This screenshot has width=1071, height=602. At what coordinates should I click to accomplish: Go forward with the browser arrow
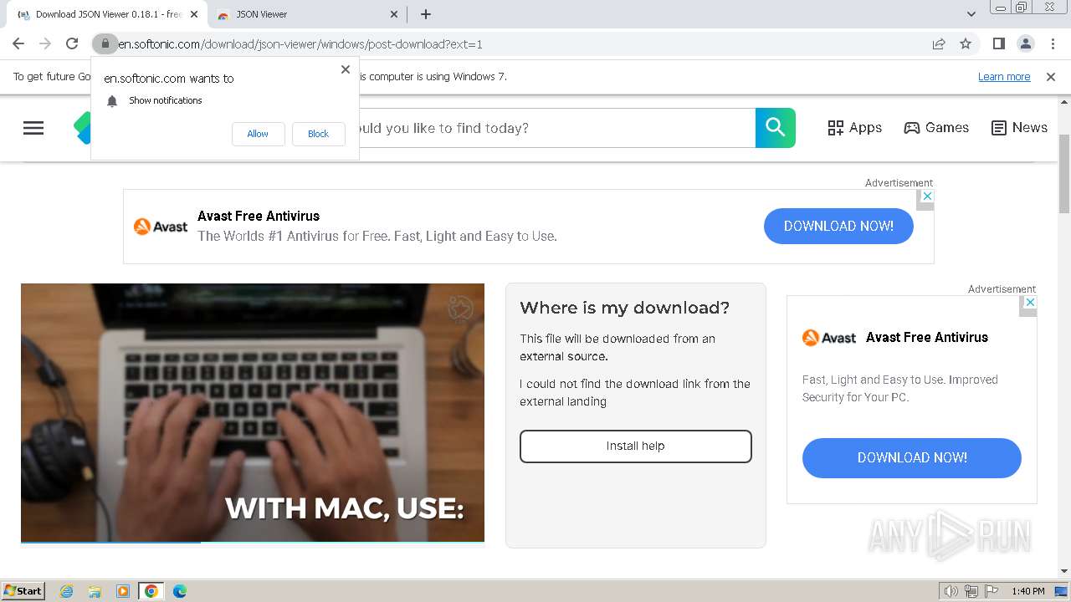45,43
